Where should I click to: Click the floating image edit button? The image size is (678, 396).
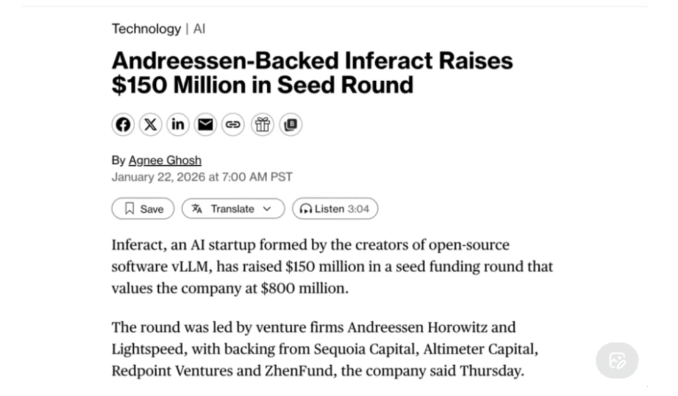[617, 360]
